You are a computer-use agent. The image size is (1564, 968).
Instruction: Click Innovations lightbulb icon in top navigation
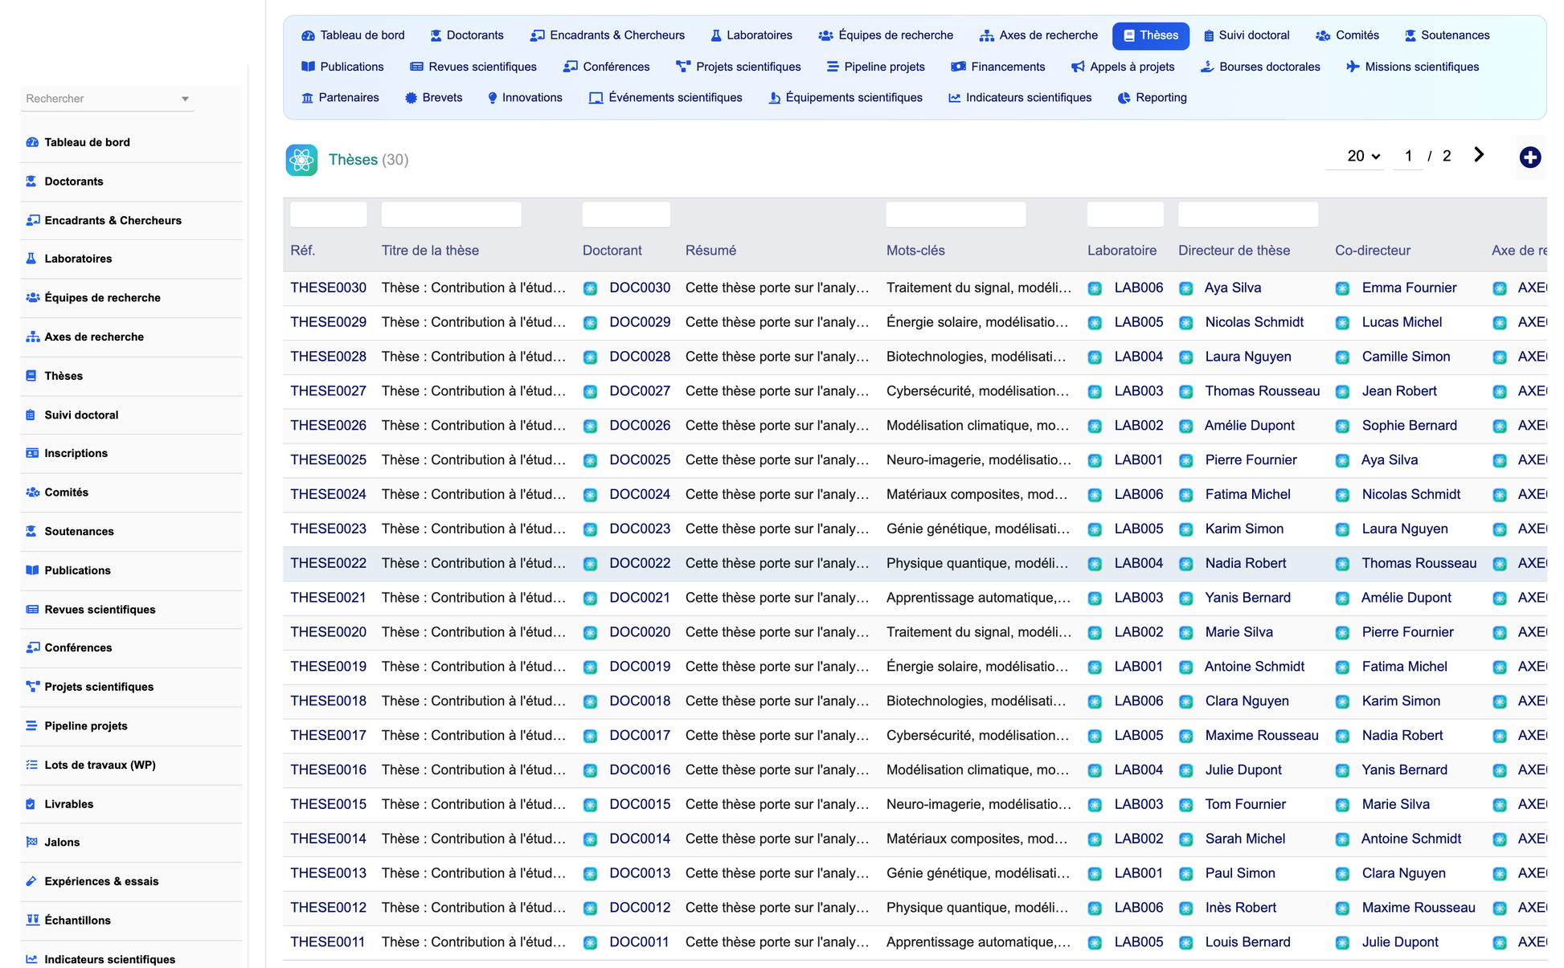[493, 98]
